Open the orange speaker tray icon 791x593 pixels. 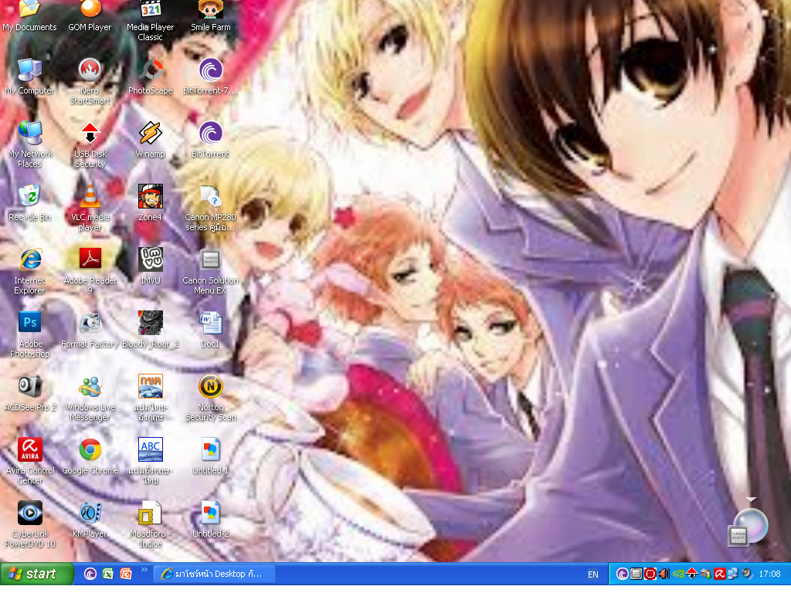664,574
